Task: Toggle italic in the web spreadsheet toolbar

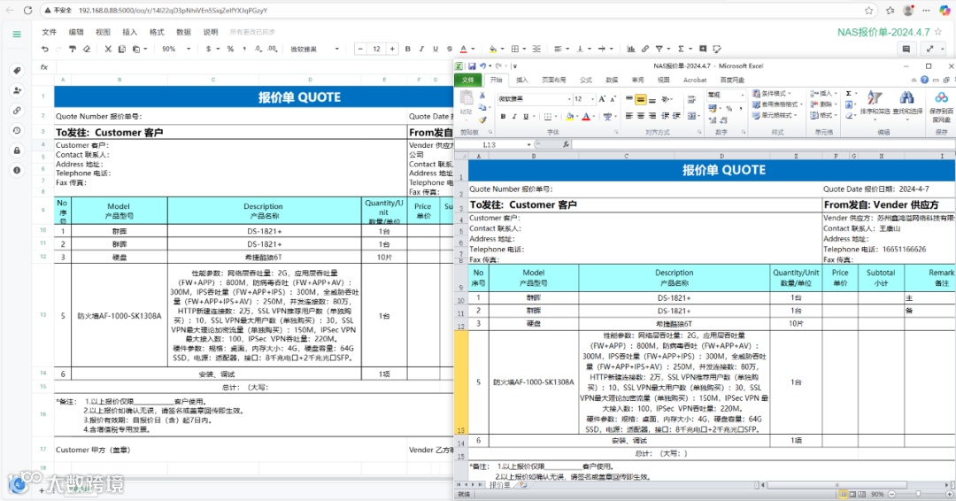Action: tap(421, 49)
